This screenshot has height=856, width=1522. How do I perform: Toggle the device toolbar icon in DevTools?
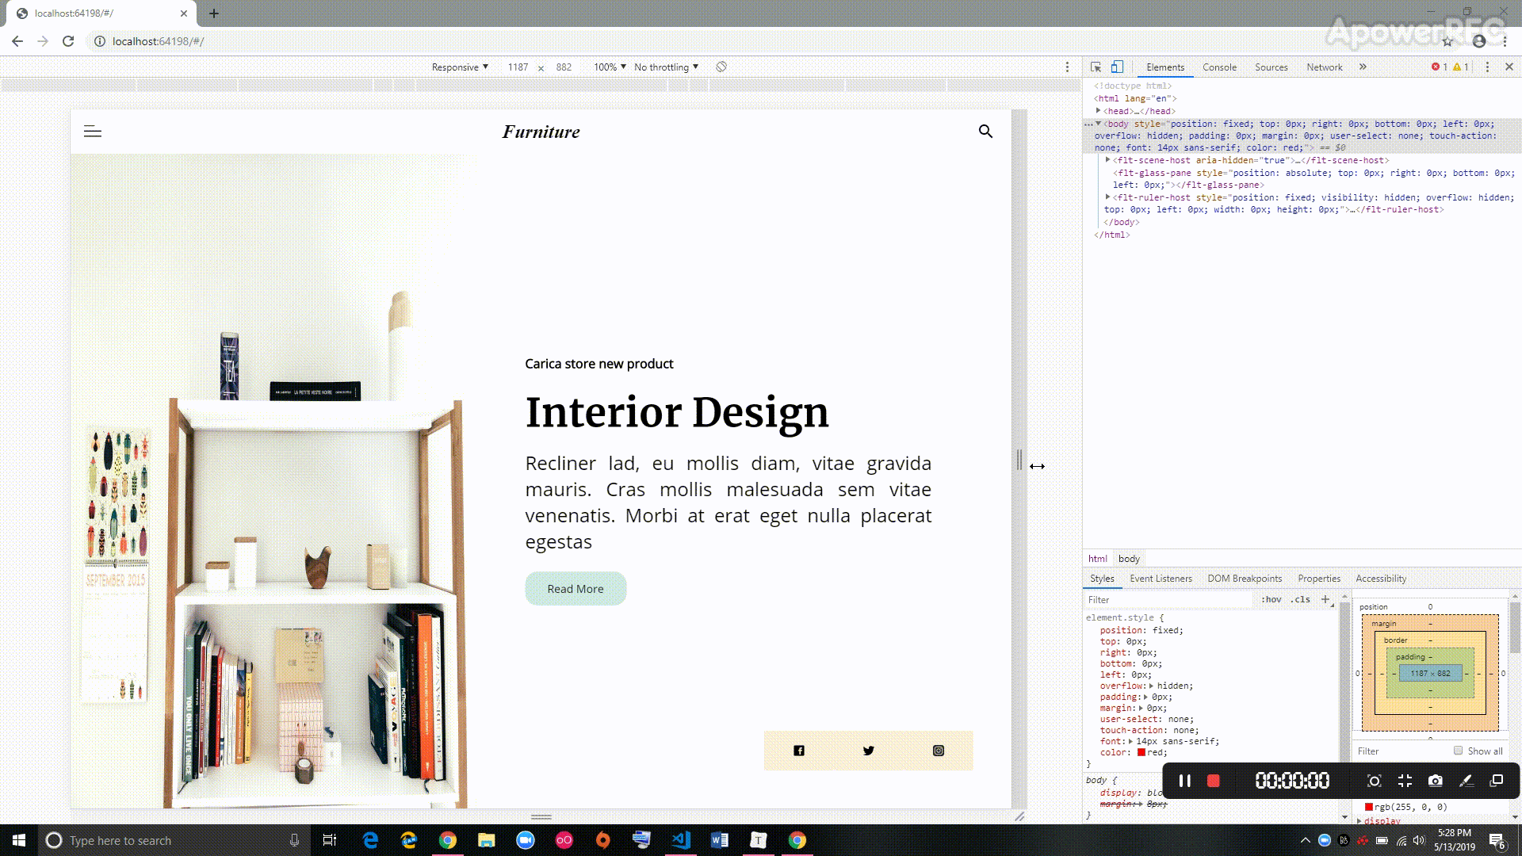pos(1117,67)
